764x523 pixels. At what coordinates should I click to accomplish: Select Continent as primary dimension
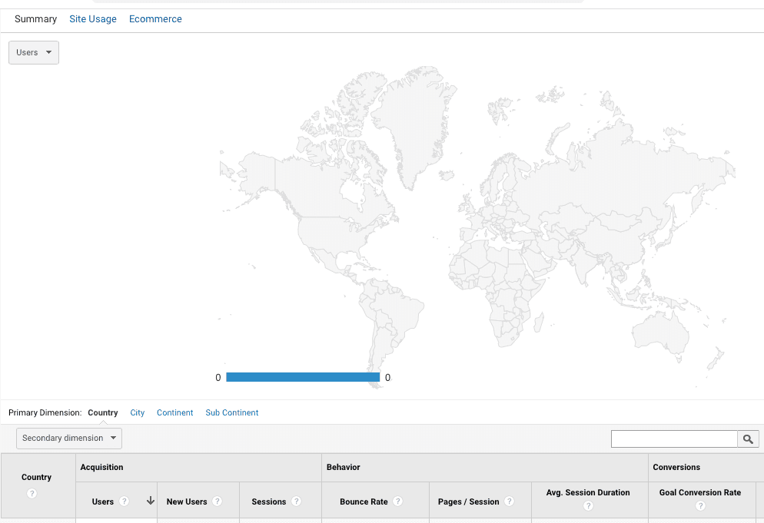pyautogui.click(x=174, y=412)
